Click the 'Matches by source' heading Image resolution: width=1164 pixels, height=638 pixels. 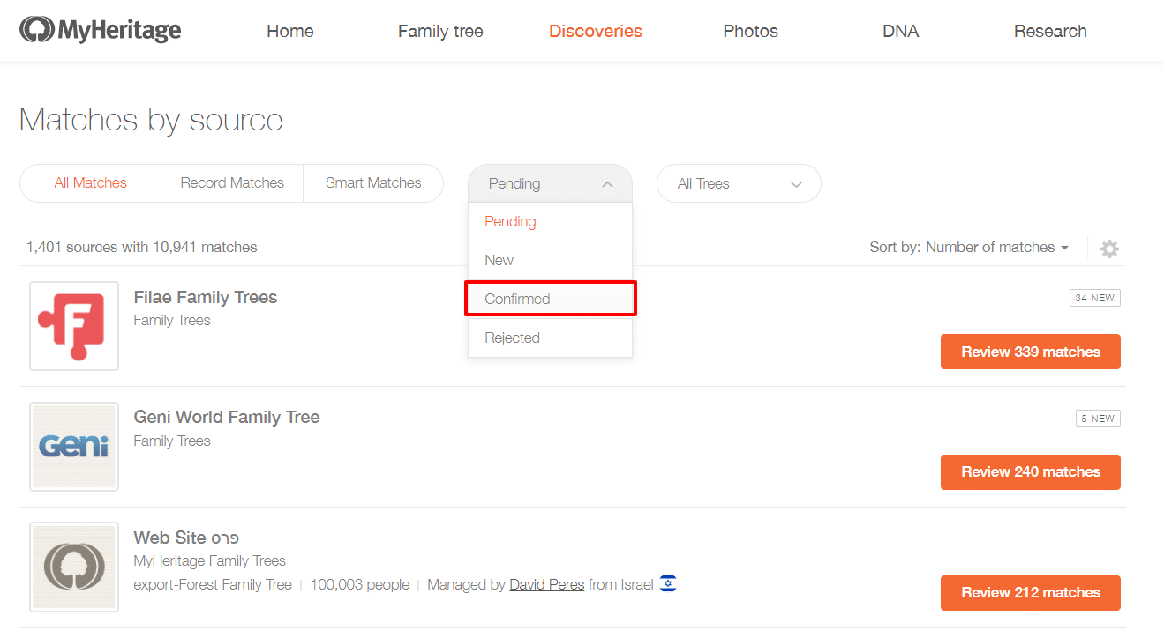(x=151, y=120)
